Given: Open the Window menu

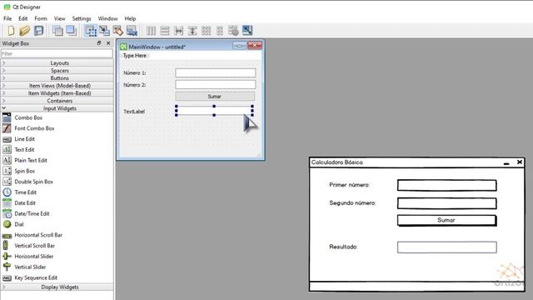Looking at the screenshot, I should (x=107, y=18).
